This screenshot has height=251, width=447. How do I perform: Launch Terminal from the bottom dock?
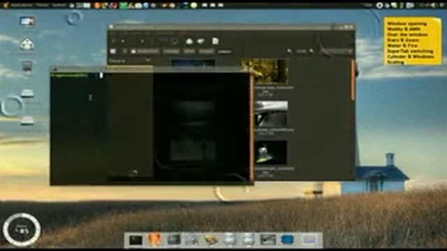135,240
